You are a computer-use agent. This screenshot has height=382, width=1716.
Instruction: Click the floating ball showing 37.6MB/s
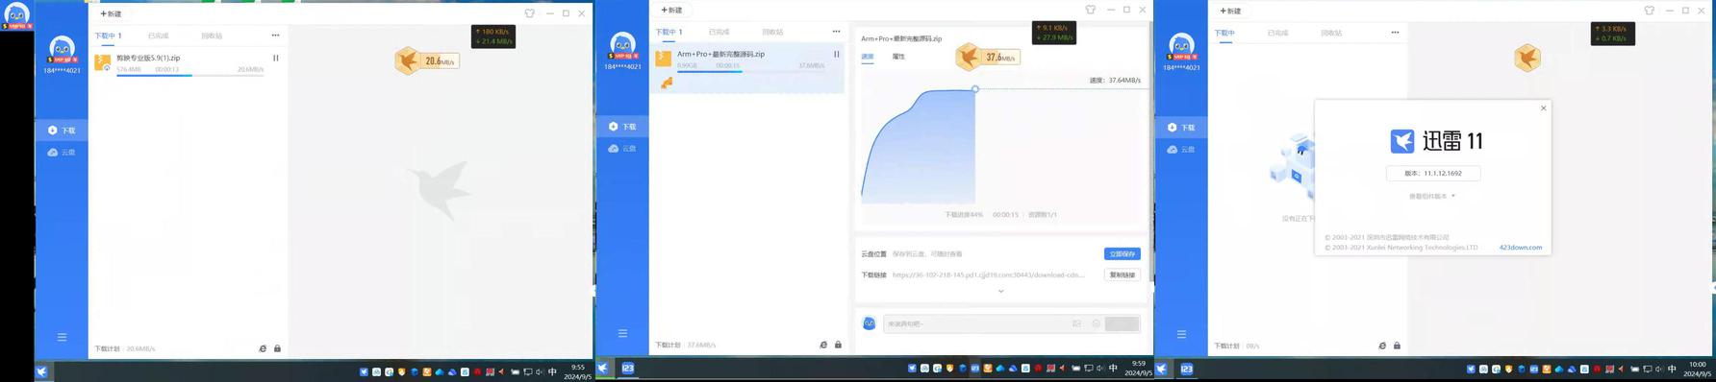987,58
